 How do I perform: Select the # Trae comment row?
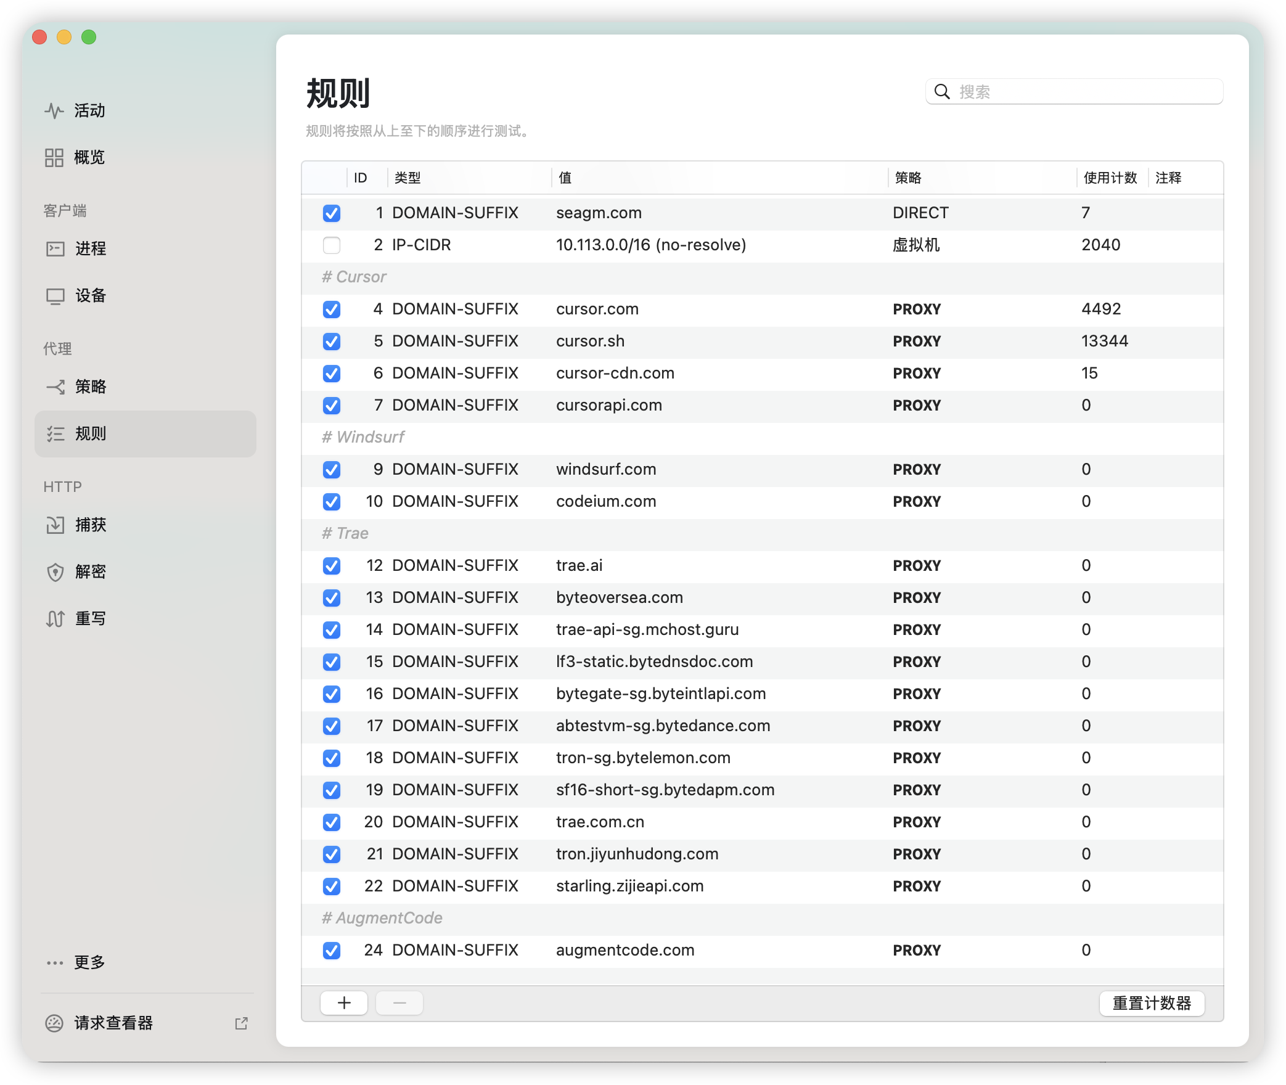click(762, 534)
